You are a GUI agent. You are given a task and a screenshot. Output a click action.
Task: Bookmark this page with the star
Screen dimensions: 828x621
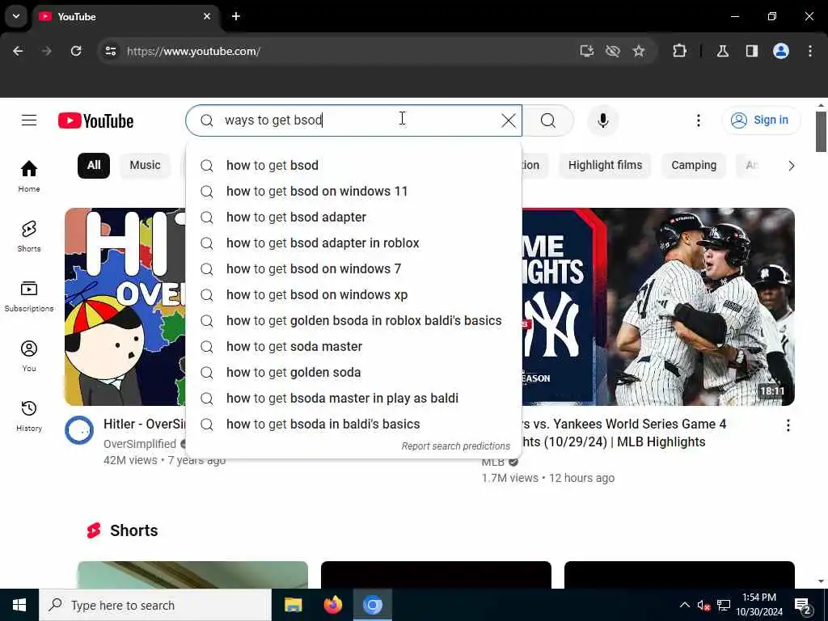click(639, 51)
